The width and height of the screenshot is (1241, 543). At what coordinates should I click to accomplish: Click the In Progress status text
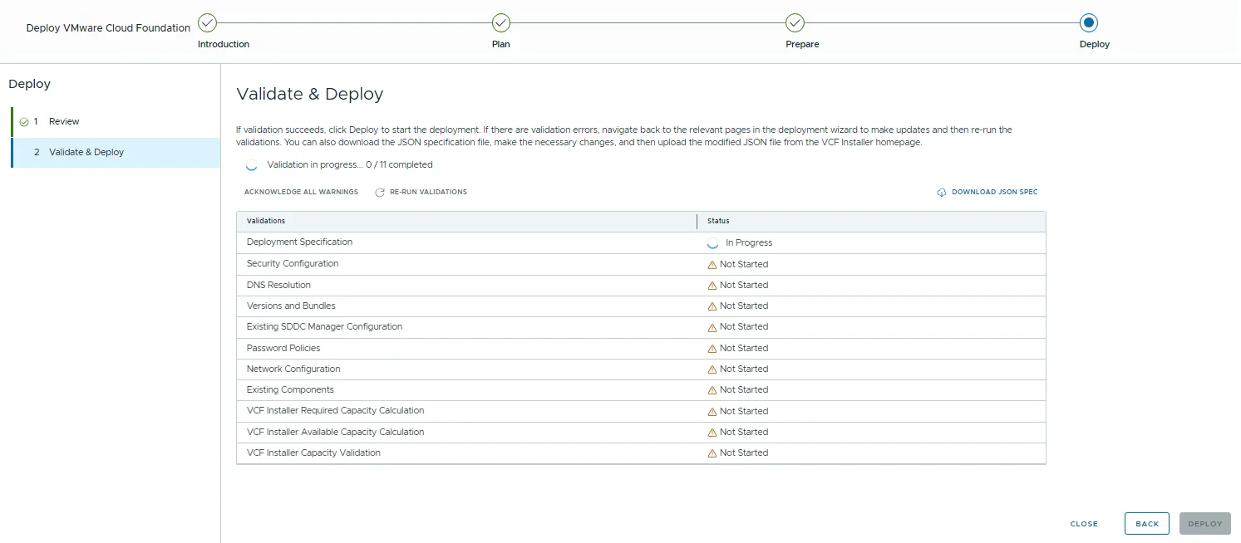[x=749, y=243]
